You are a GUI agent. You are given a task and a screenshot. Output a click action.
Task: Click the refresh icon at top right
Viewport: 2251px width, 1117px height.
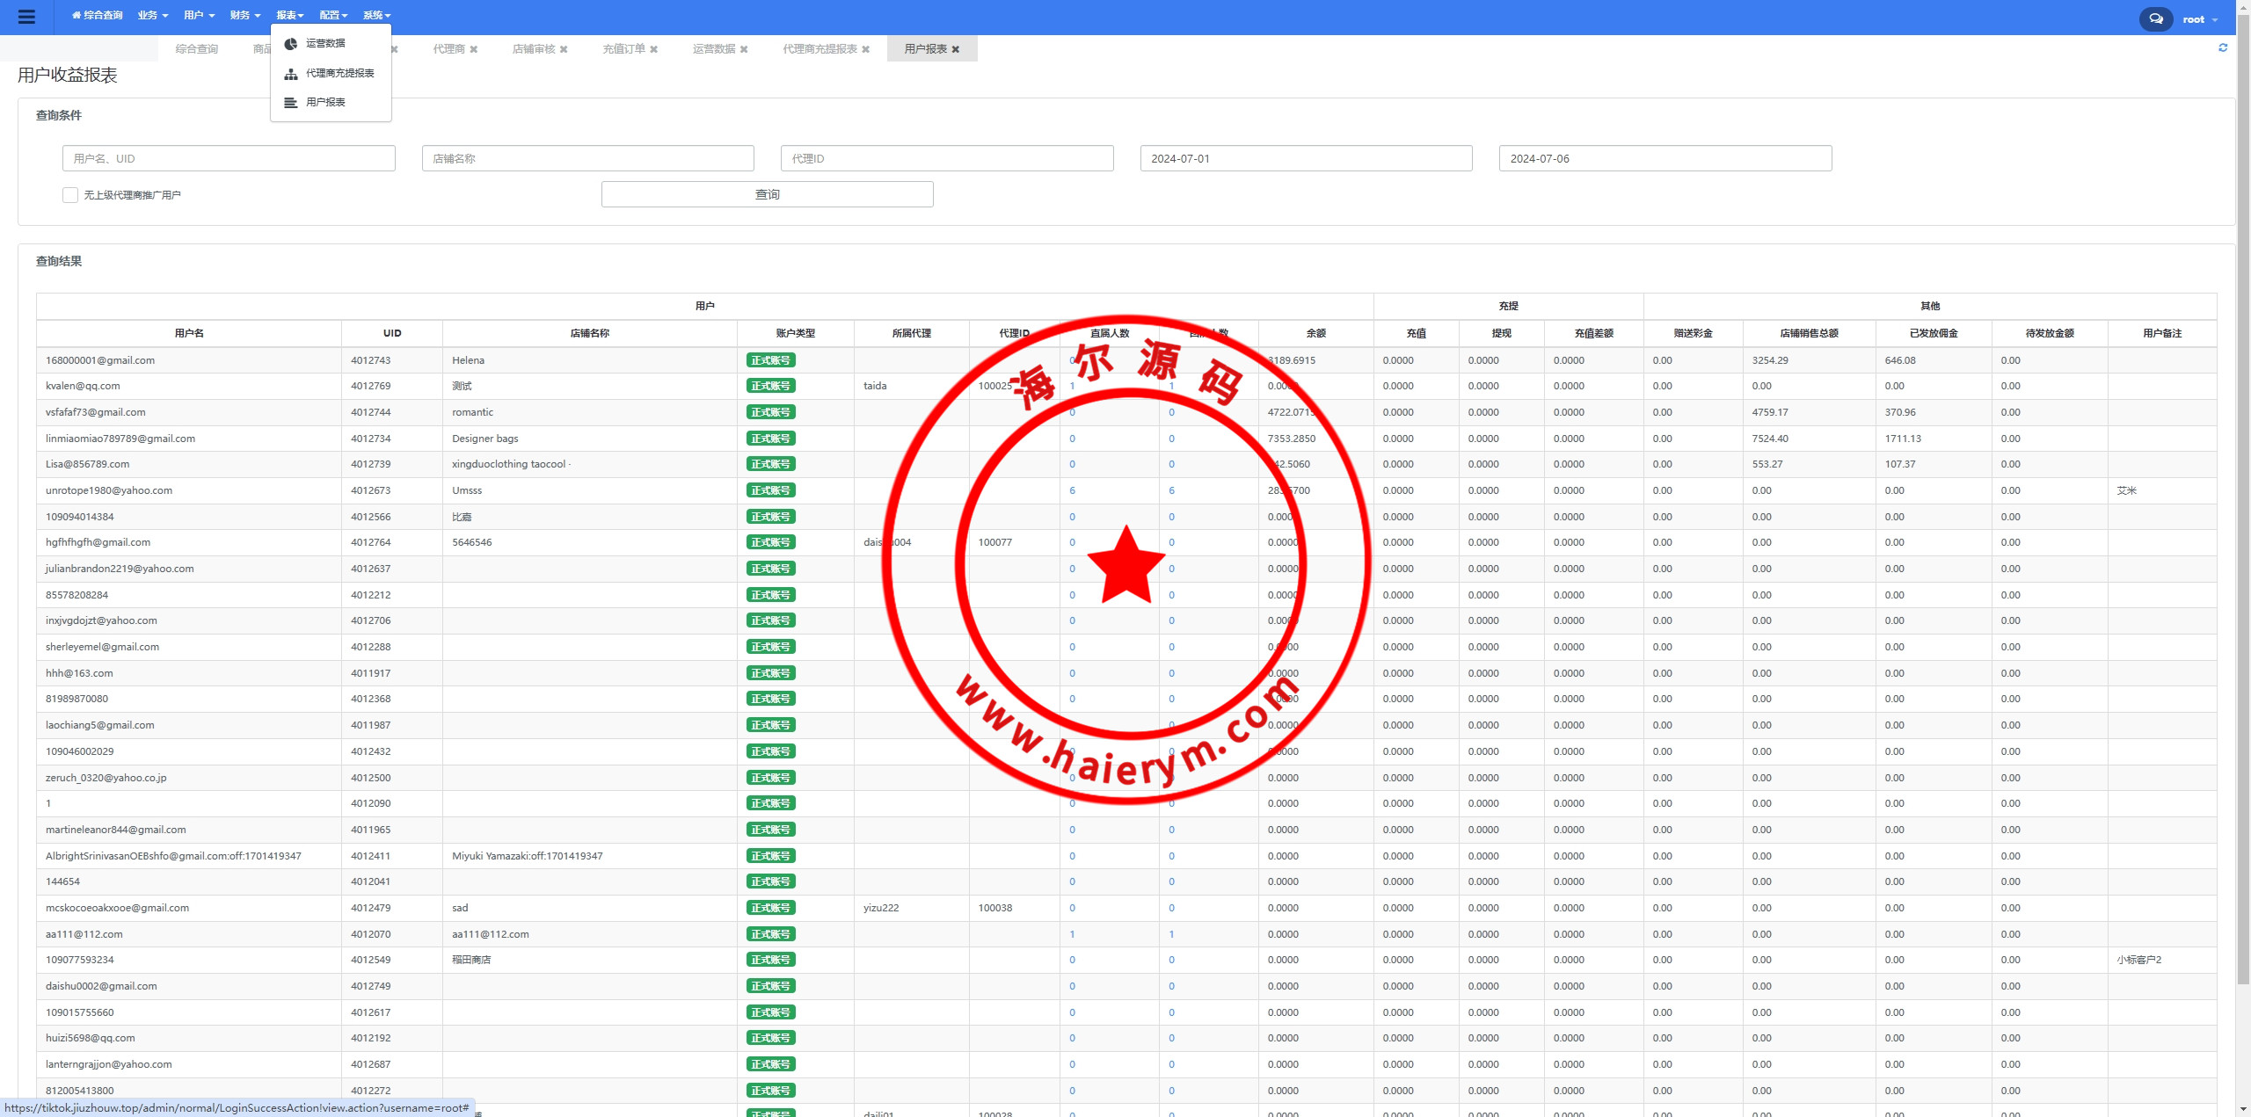click(2223, 48)
